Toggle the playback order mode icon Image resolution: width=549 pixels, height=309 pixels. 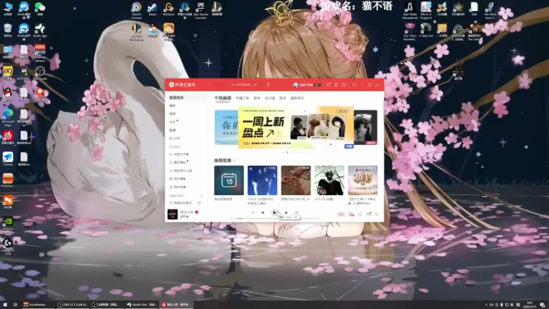pos(253,213)
